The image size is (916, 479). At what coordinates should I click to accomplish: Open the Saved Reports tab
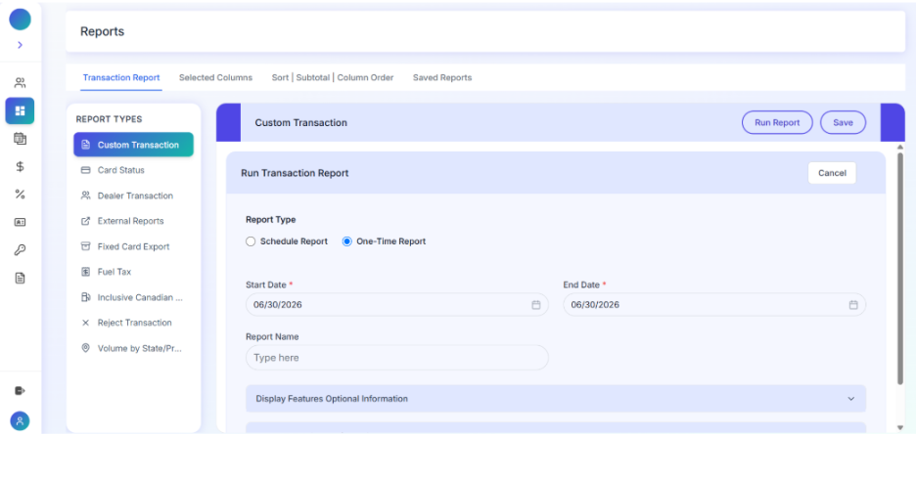(x=442, y=77)
